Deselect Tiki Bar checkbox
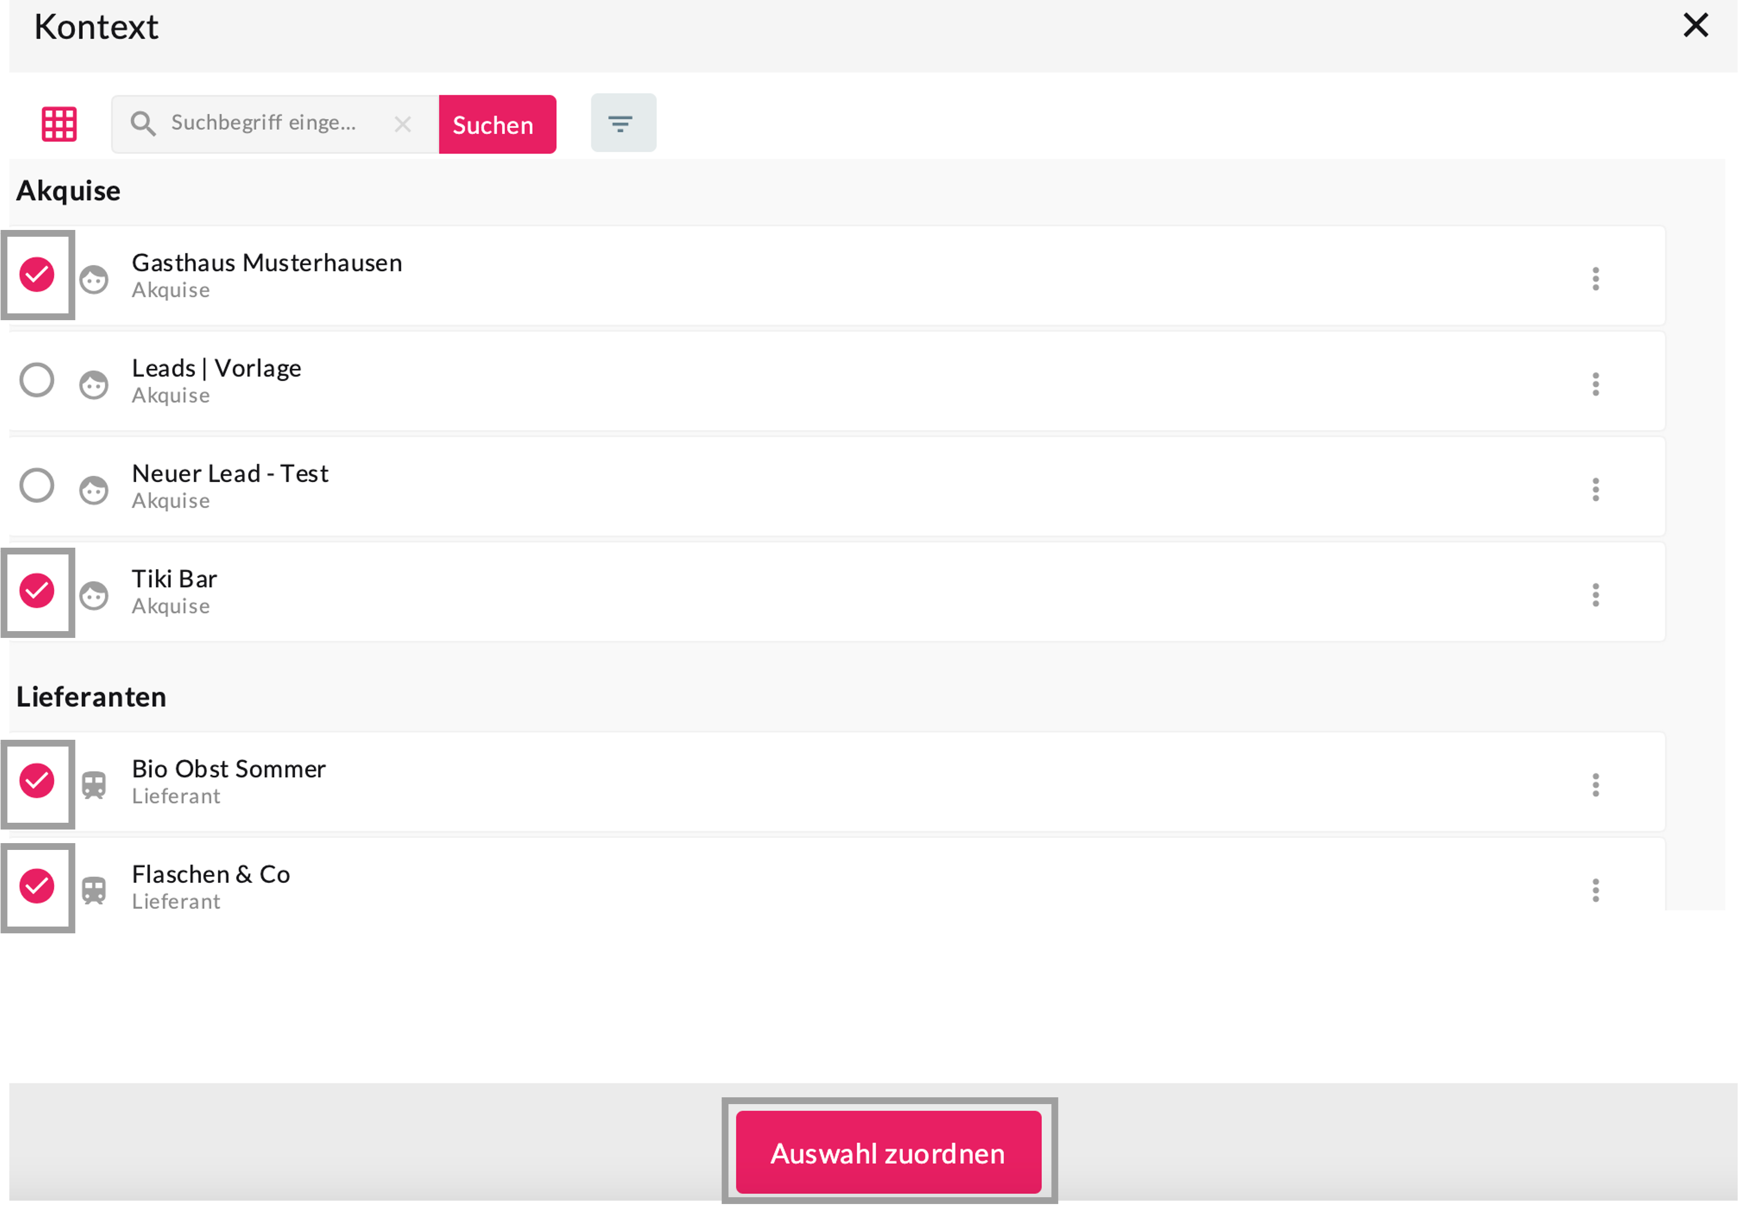 pos(37,590)
